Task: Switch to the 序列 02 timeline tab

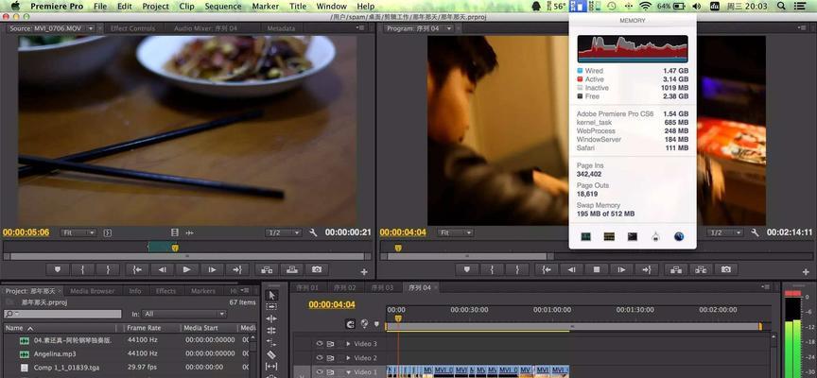Action: [344, 287]
